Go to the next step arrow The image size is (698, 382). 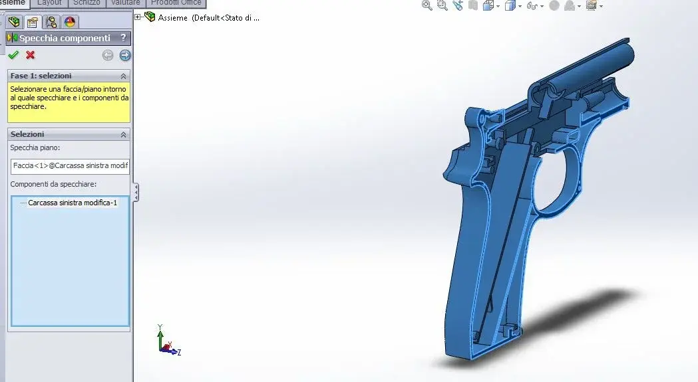125,55
